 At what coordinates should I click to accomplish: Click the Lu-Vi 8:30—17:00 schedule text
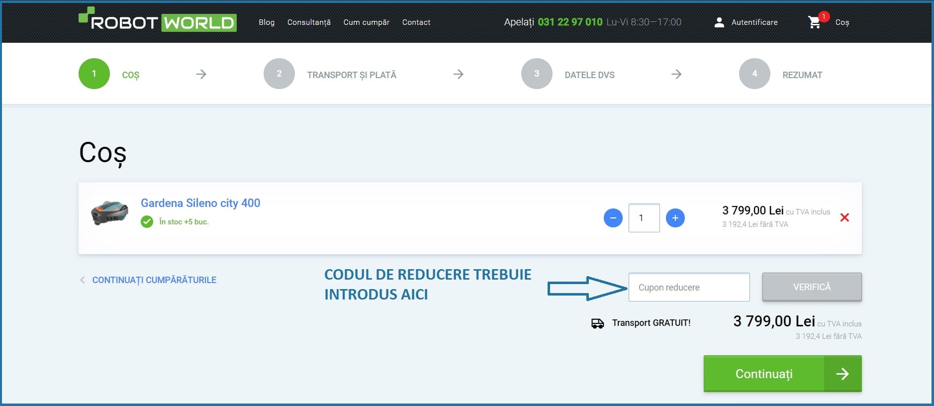(644, 22)
